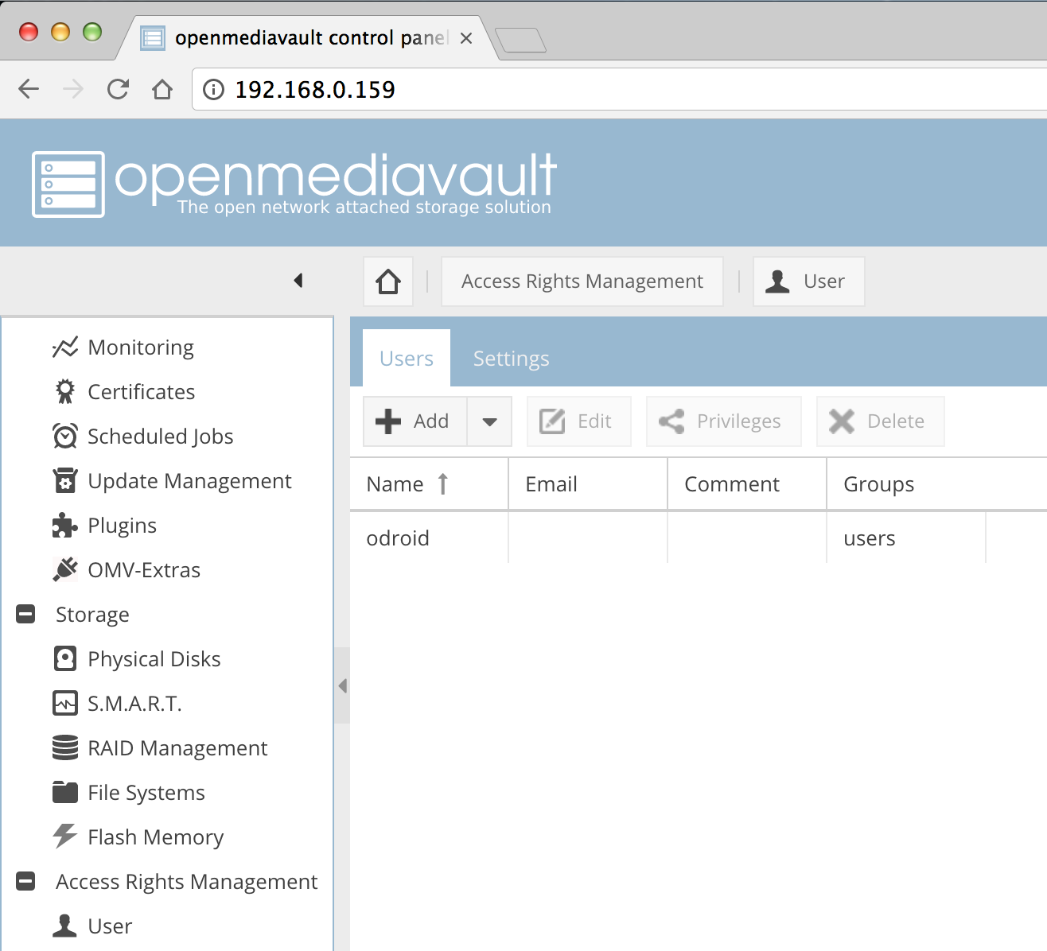Click the Physical Disks drive icon
Viewport: 1047px width, 951px height.
click(65, 659)
